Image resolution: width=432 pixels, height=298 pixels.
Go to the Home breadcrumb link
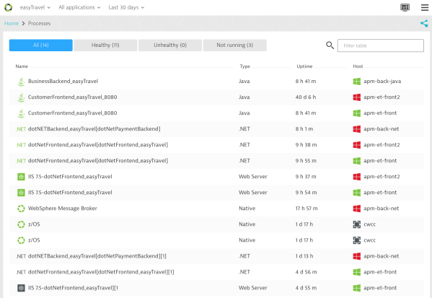coord(12,23)
